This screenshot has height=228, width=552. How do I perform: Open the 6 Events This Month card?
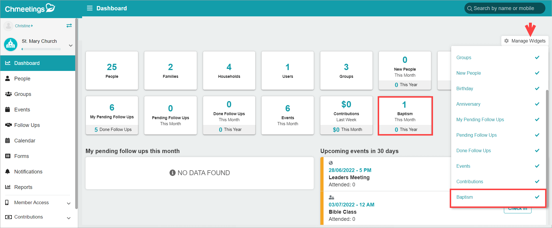tap(288, 115)
